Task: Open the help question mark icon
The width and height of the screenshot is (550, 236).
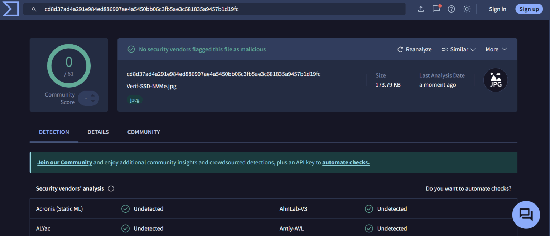Action: click(x=452, y=9)
